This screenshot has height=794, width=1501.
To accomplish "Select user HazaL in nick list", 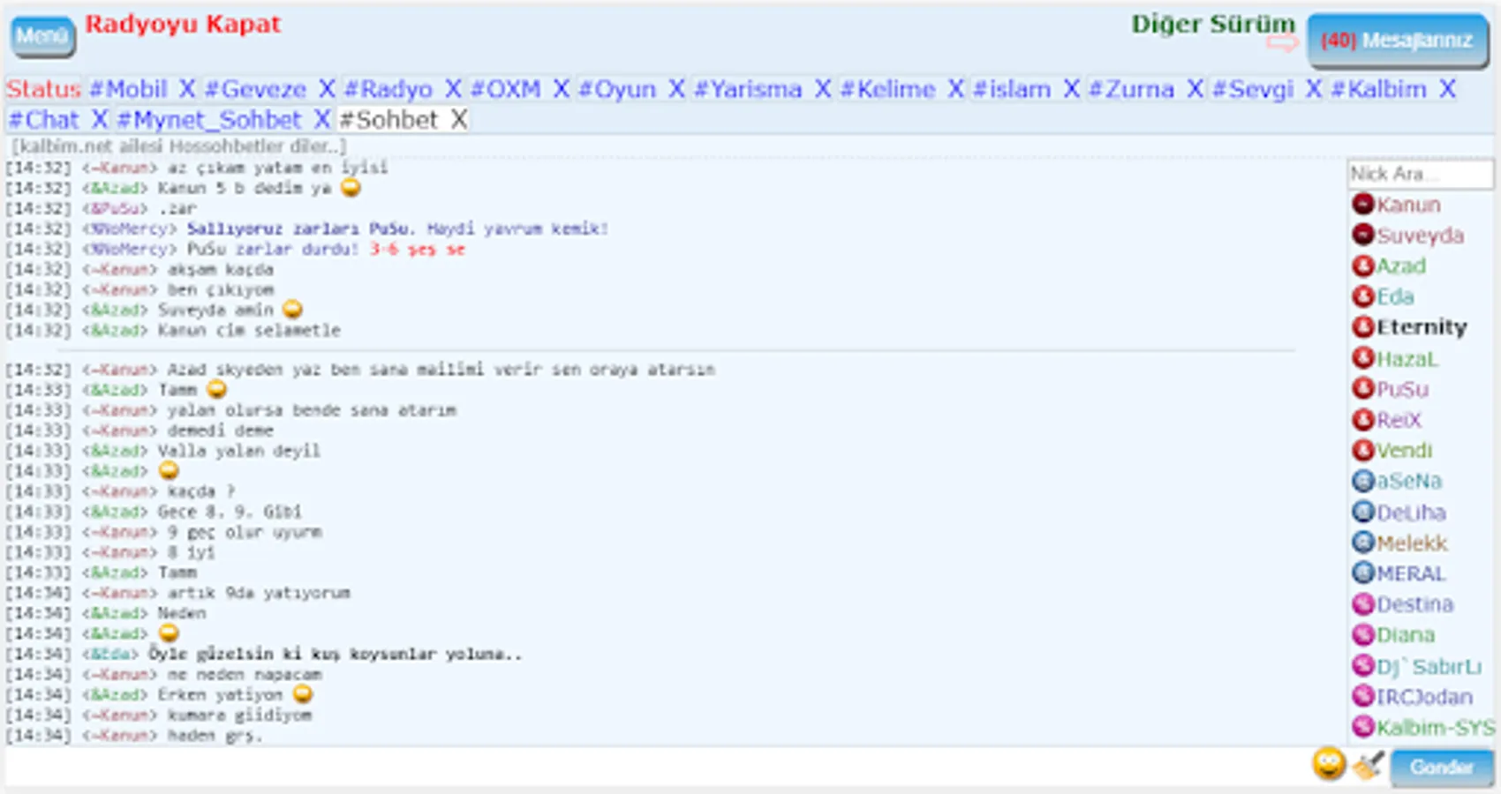I will tap(1407, 359).
